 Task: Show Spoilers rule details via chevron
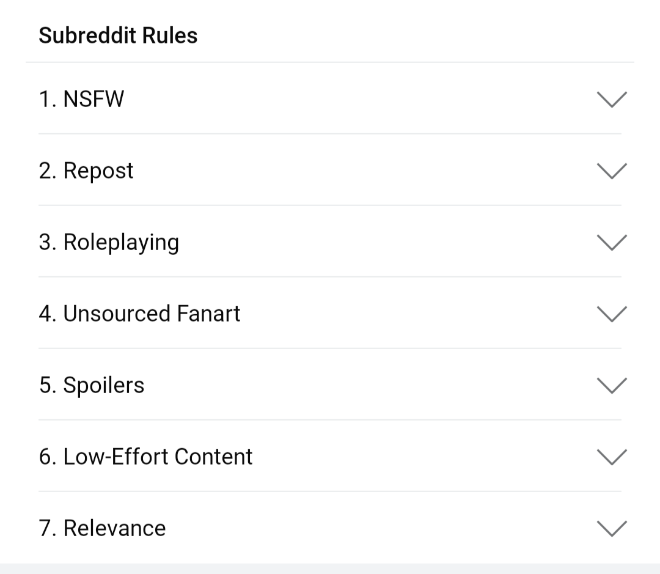click(612, 385)
